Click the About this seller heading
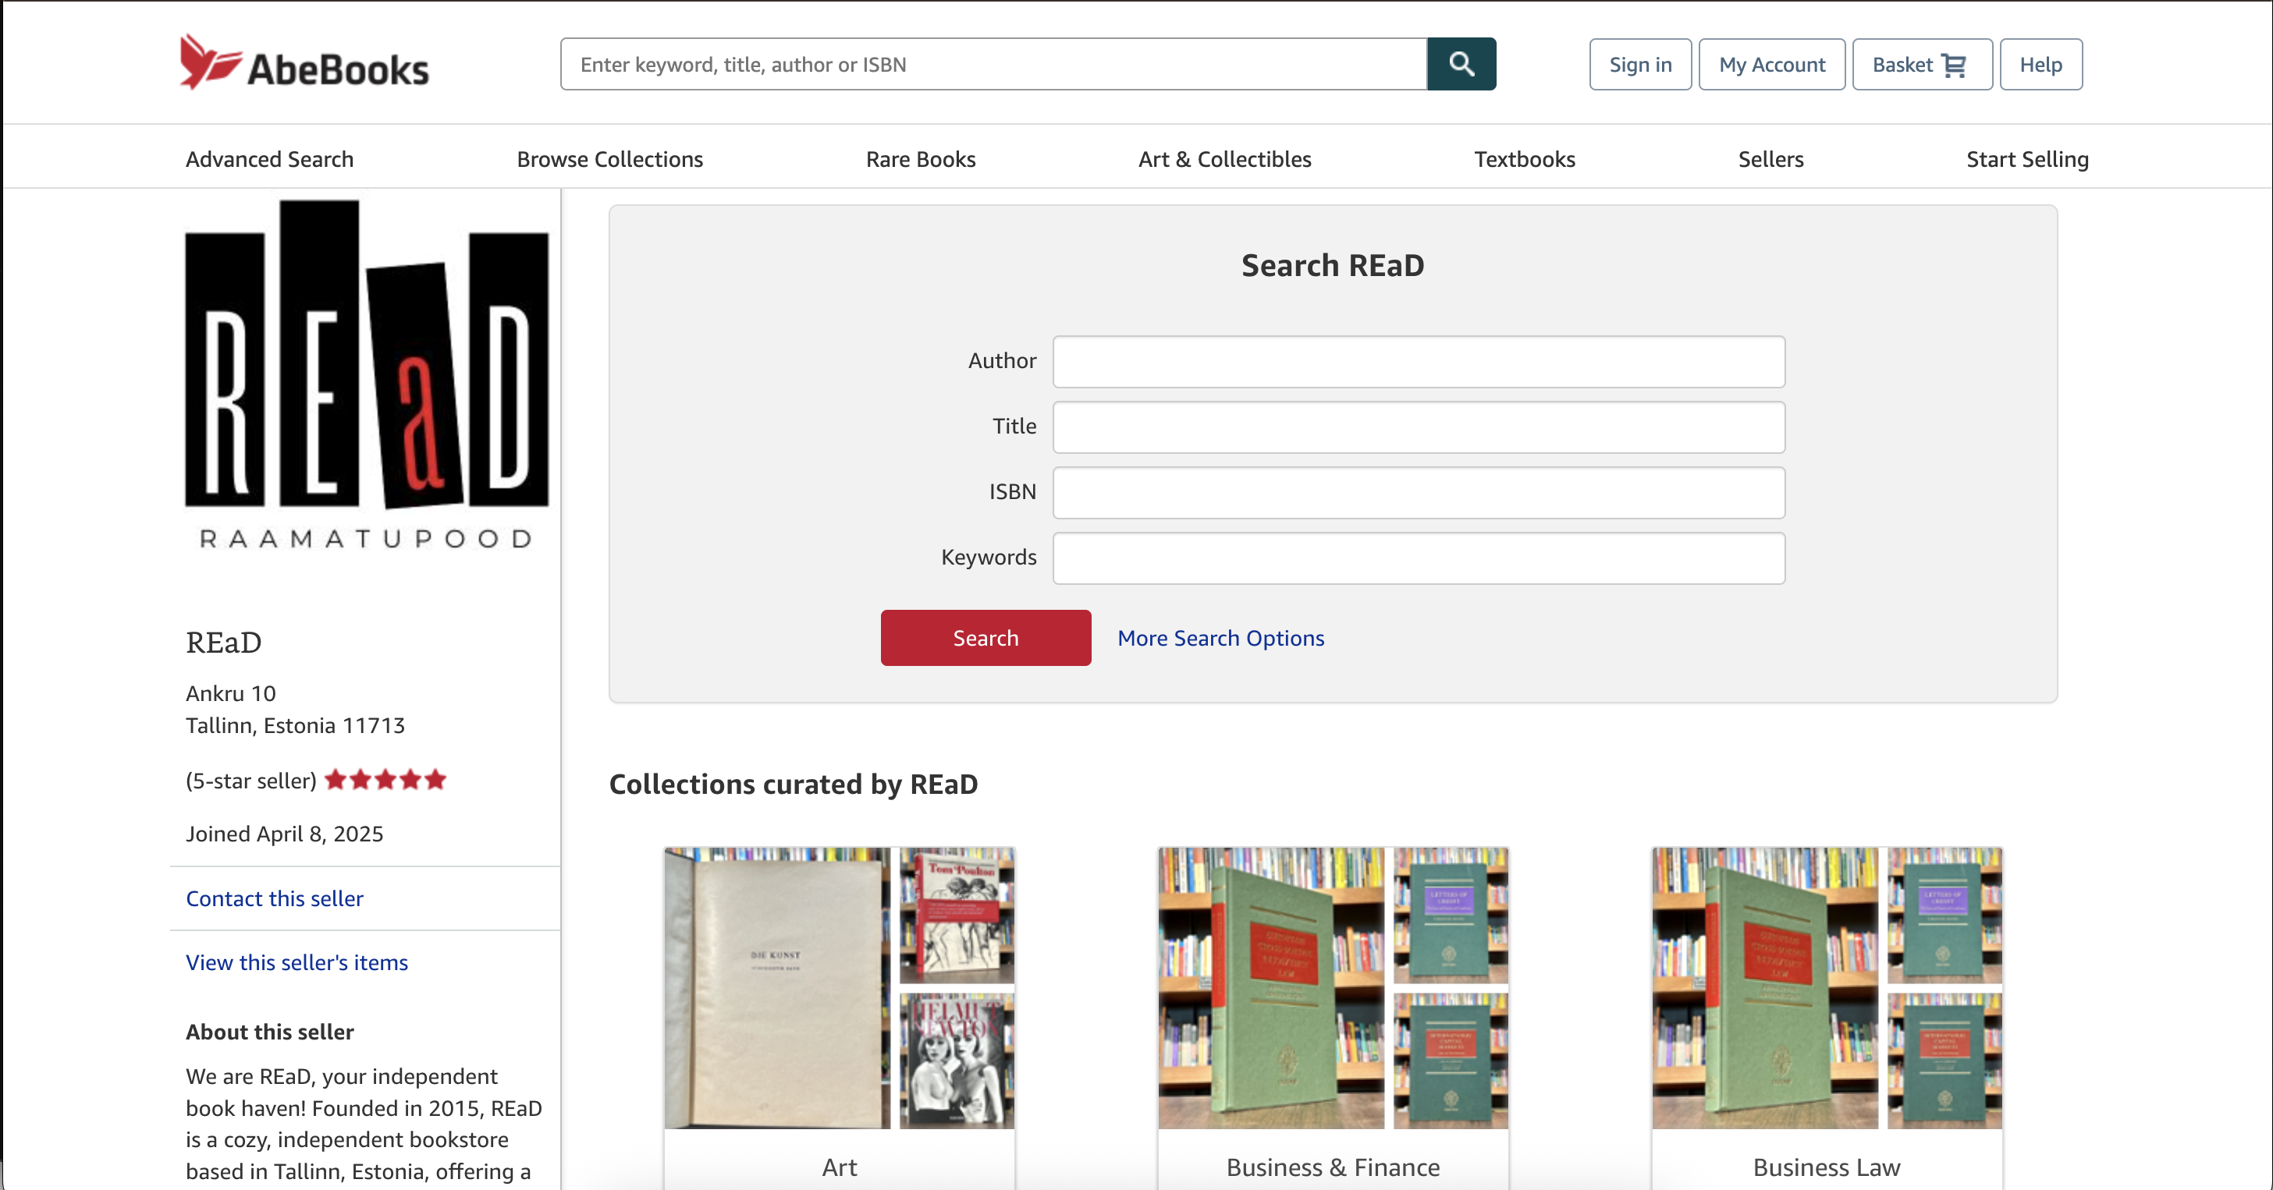Screen dimensions: 2273x1190 point(269,1031)
